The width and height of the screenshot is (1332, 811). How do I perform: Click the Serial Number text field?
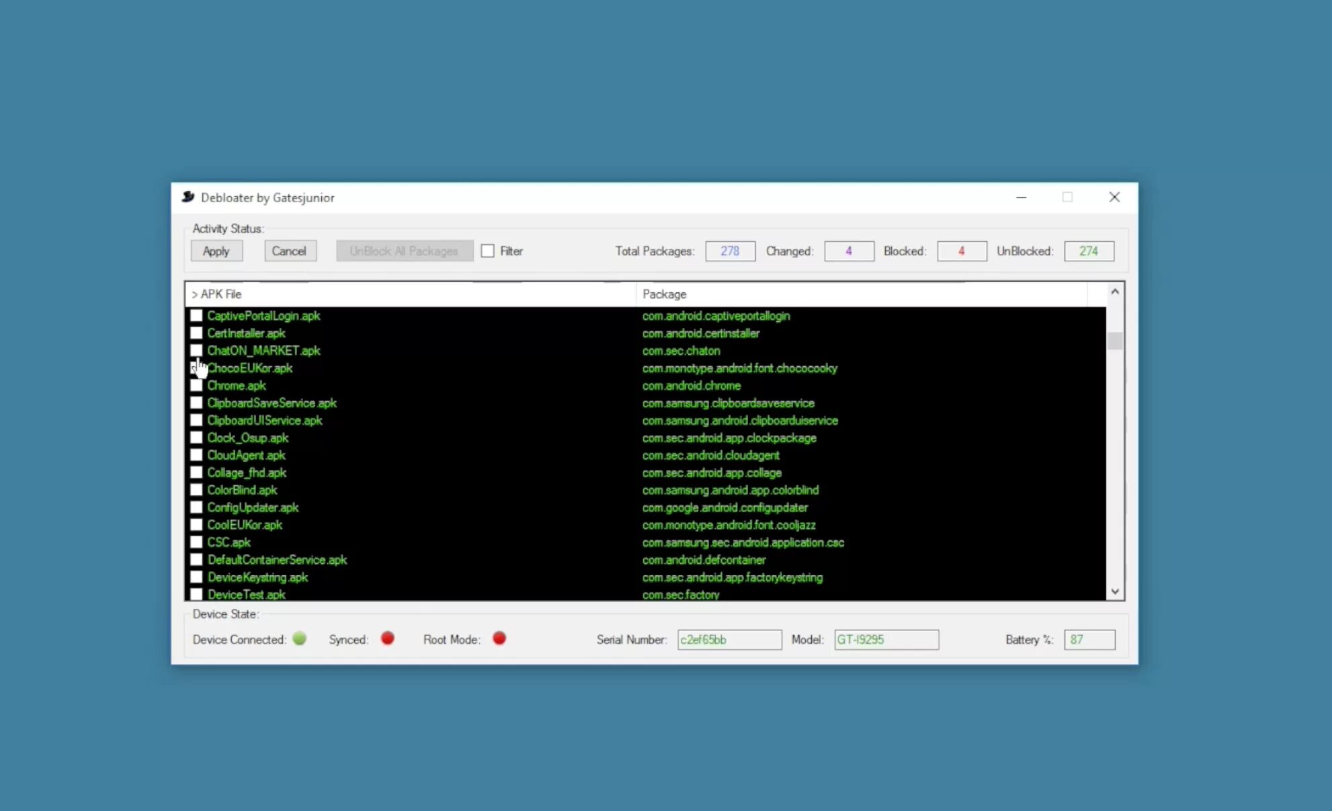729,640
